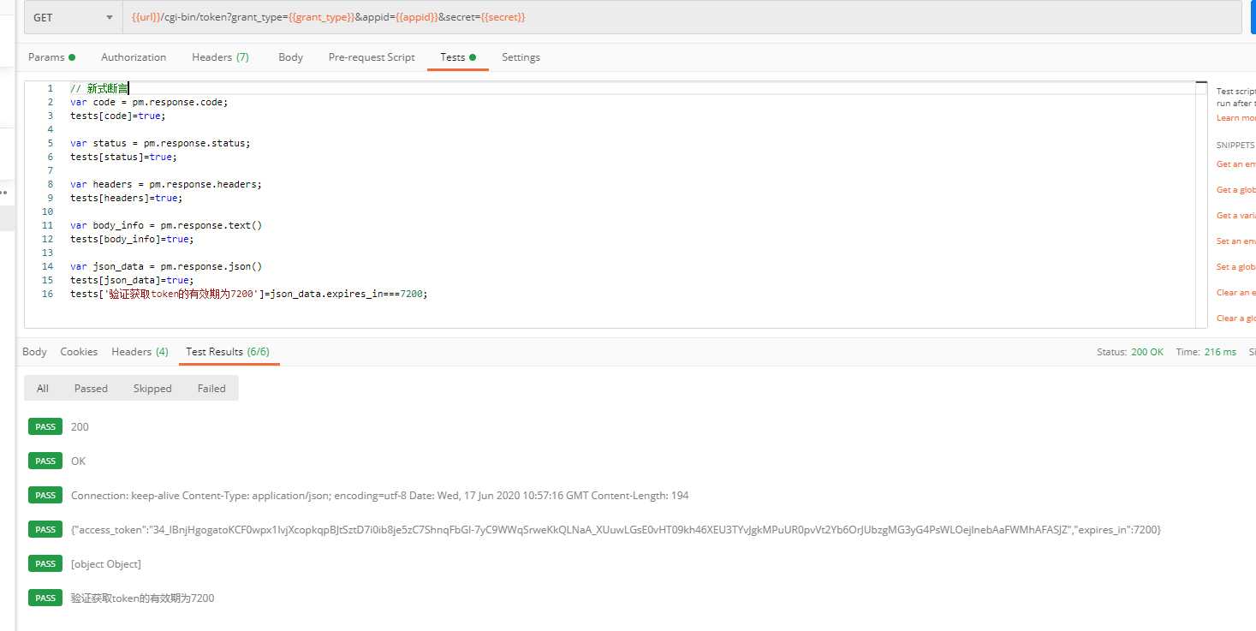Click the PASS badge for Connection headers
This screenshot has width=1256, height=631.
click(45, 495)
